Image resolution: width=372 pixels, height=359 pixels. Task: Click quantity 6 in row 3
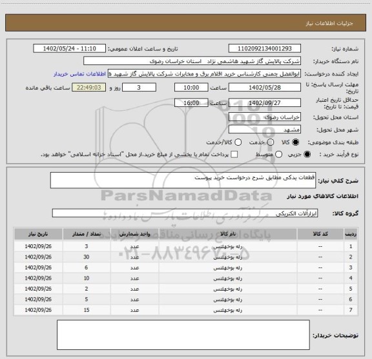click(x=87, y=267)
